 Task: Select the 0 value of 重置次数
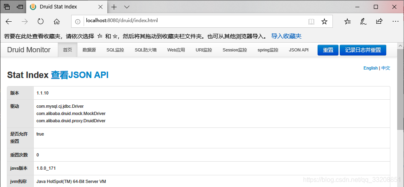(x=38, y=155)
